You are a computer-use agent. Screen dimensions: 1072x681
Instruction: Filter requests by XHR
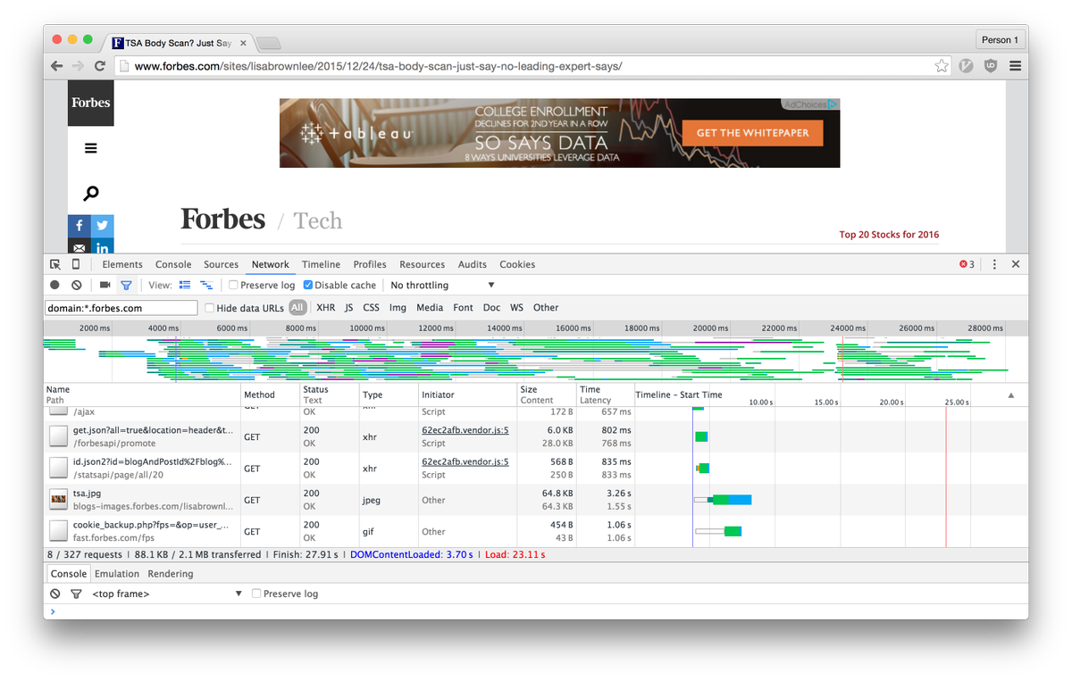[326, 307]
